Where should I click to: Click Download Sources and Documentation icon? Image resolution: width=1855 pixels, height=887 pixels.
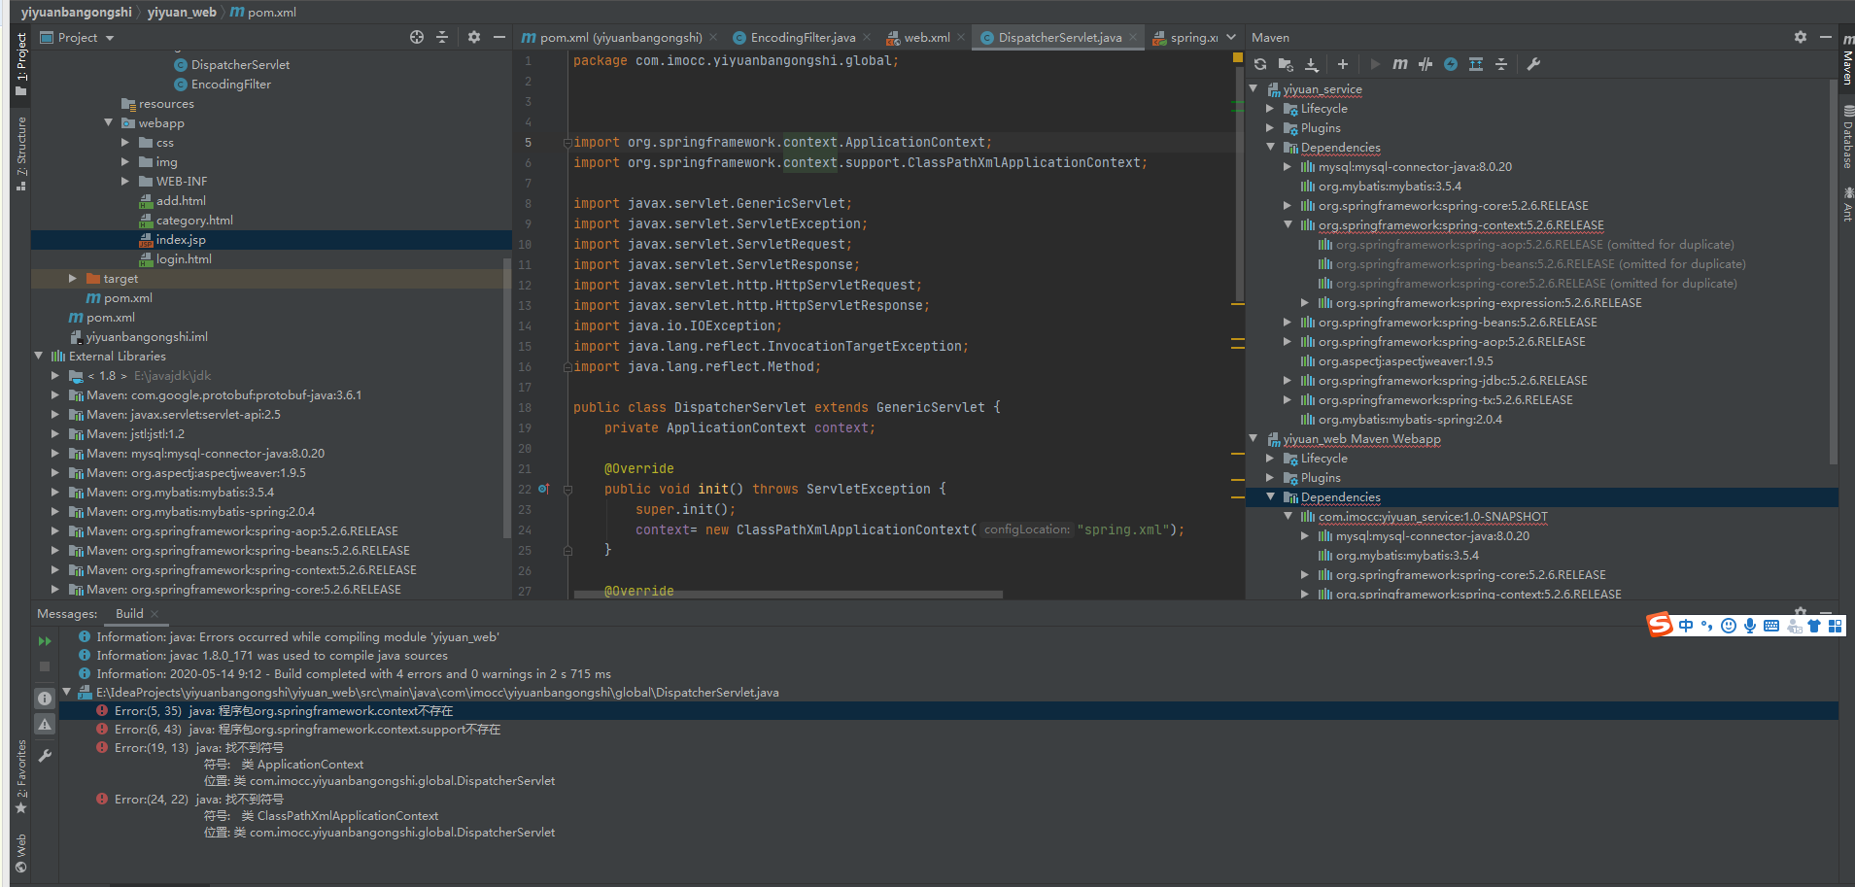tap(1311, 64)
